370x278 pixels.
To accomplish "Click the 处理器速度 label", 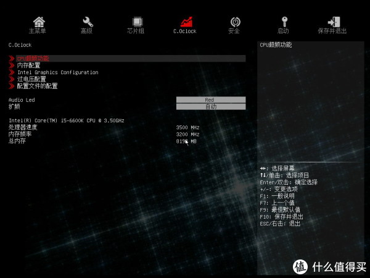I will [23, 127].
